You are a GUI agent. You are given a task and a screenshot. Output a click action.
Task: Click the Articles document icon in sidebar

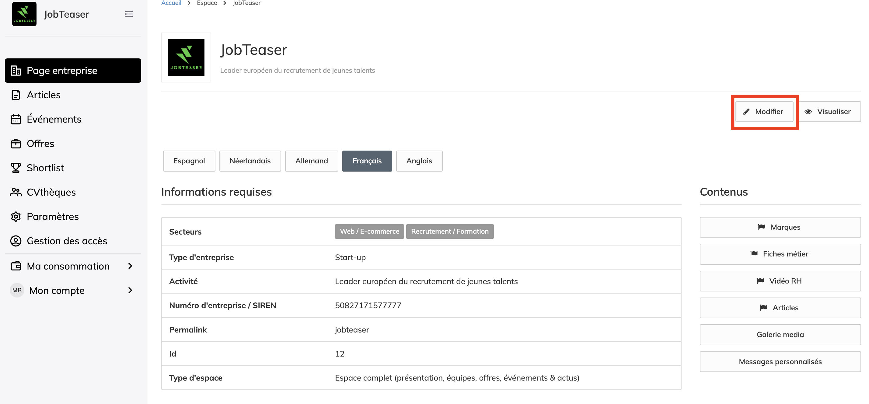click(x=16, y=95)
